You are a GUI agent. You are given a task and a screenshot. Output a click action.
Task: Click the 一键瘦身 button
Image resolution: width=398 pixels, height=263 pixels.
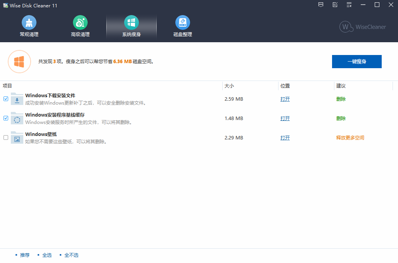(356, 62)
